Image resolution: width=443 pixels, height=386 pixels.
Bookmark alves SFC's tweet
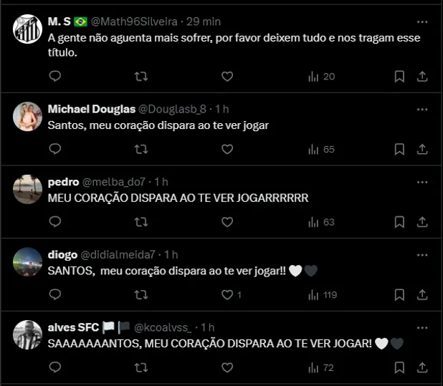pos(399,367)
